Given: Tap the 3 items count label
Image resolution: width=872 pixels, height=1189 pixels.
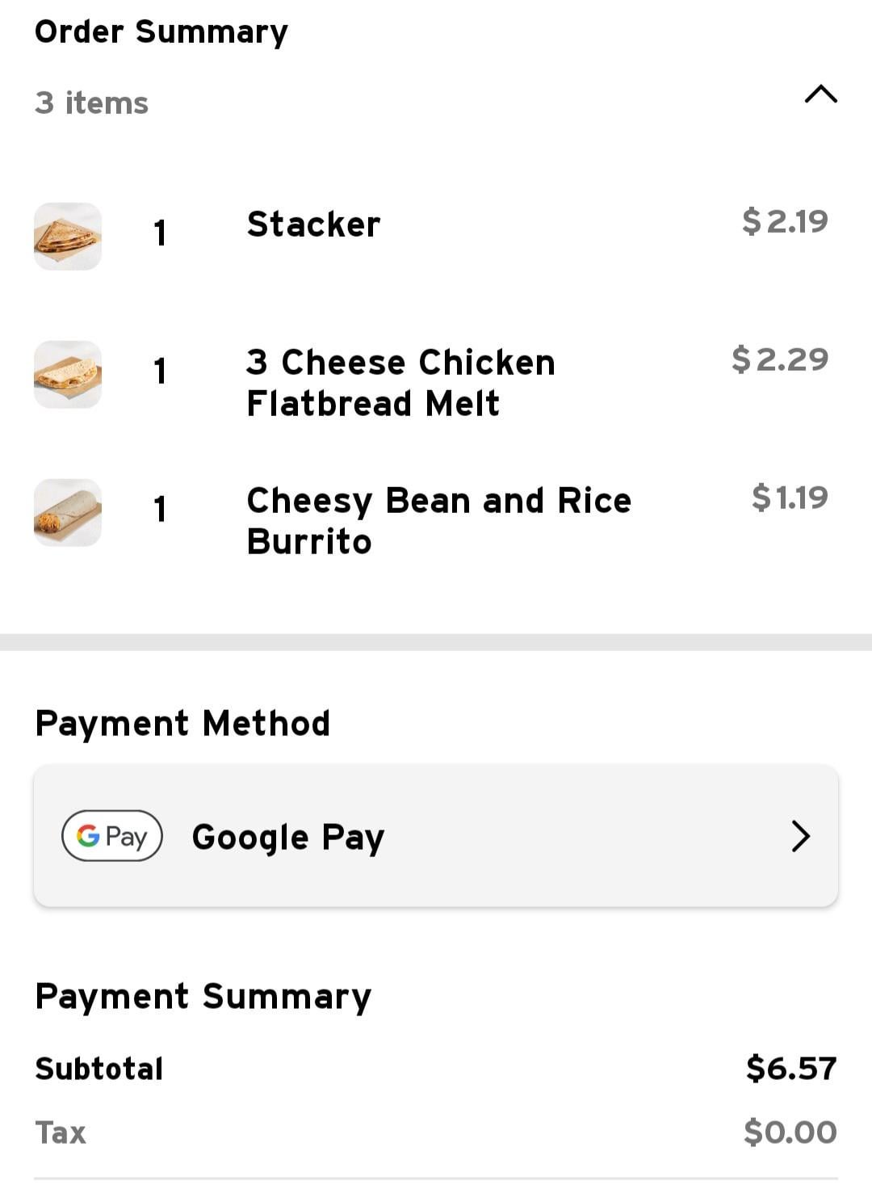Looking at the screenshot, I should point(92,103).
